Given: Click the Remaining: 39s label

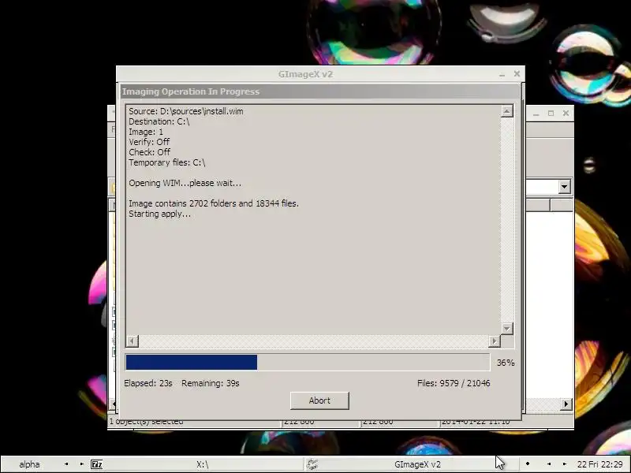Looking at the screenshot, I should (x=211, y=383).
